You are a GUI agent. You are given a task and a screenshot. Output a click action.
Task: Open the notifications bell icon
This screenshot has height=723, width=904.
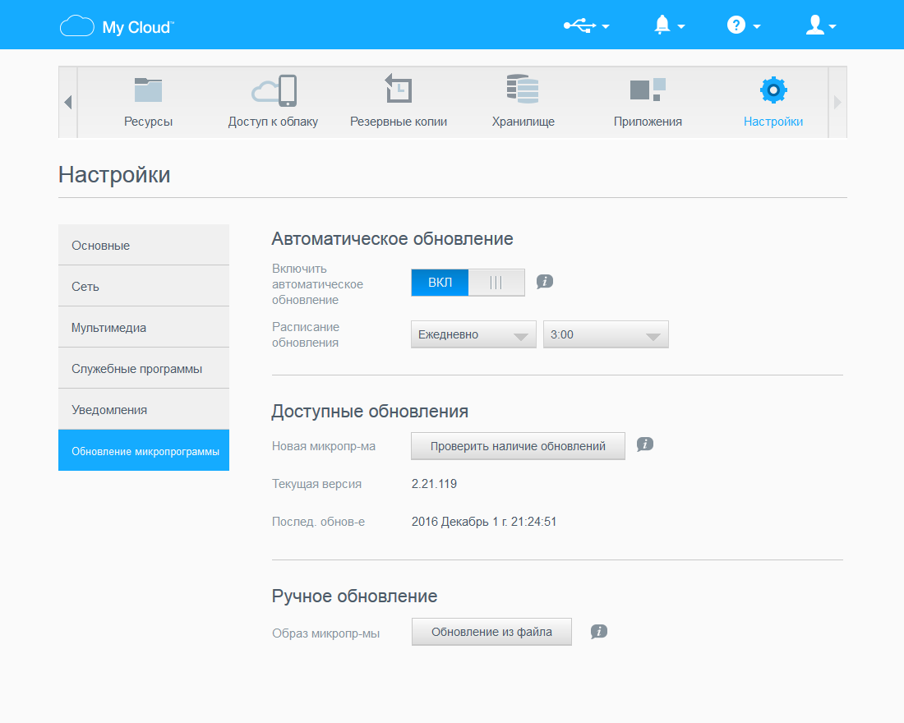click(669, 25)
